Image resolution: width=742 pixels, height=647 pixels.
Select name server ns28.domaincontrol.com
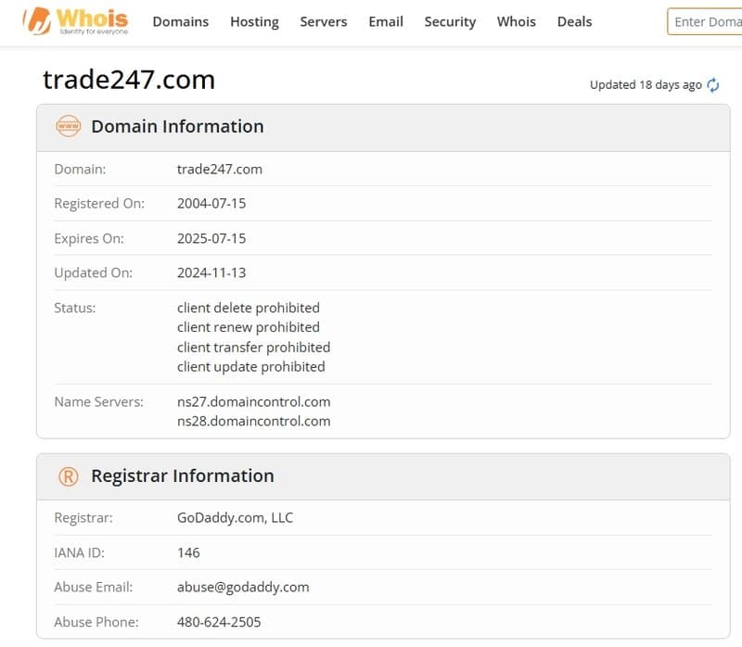click(253, 422)
